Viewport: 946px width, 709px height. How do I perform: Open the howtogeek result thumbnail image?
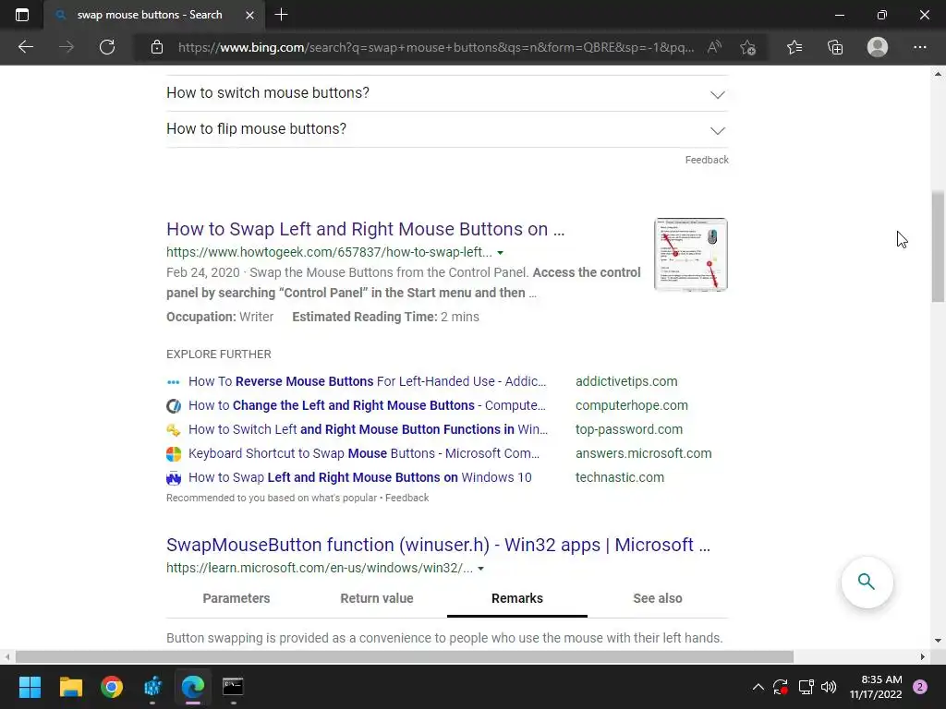click(x=691, y=255)
